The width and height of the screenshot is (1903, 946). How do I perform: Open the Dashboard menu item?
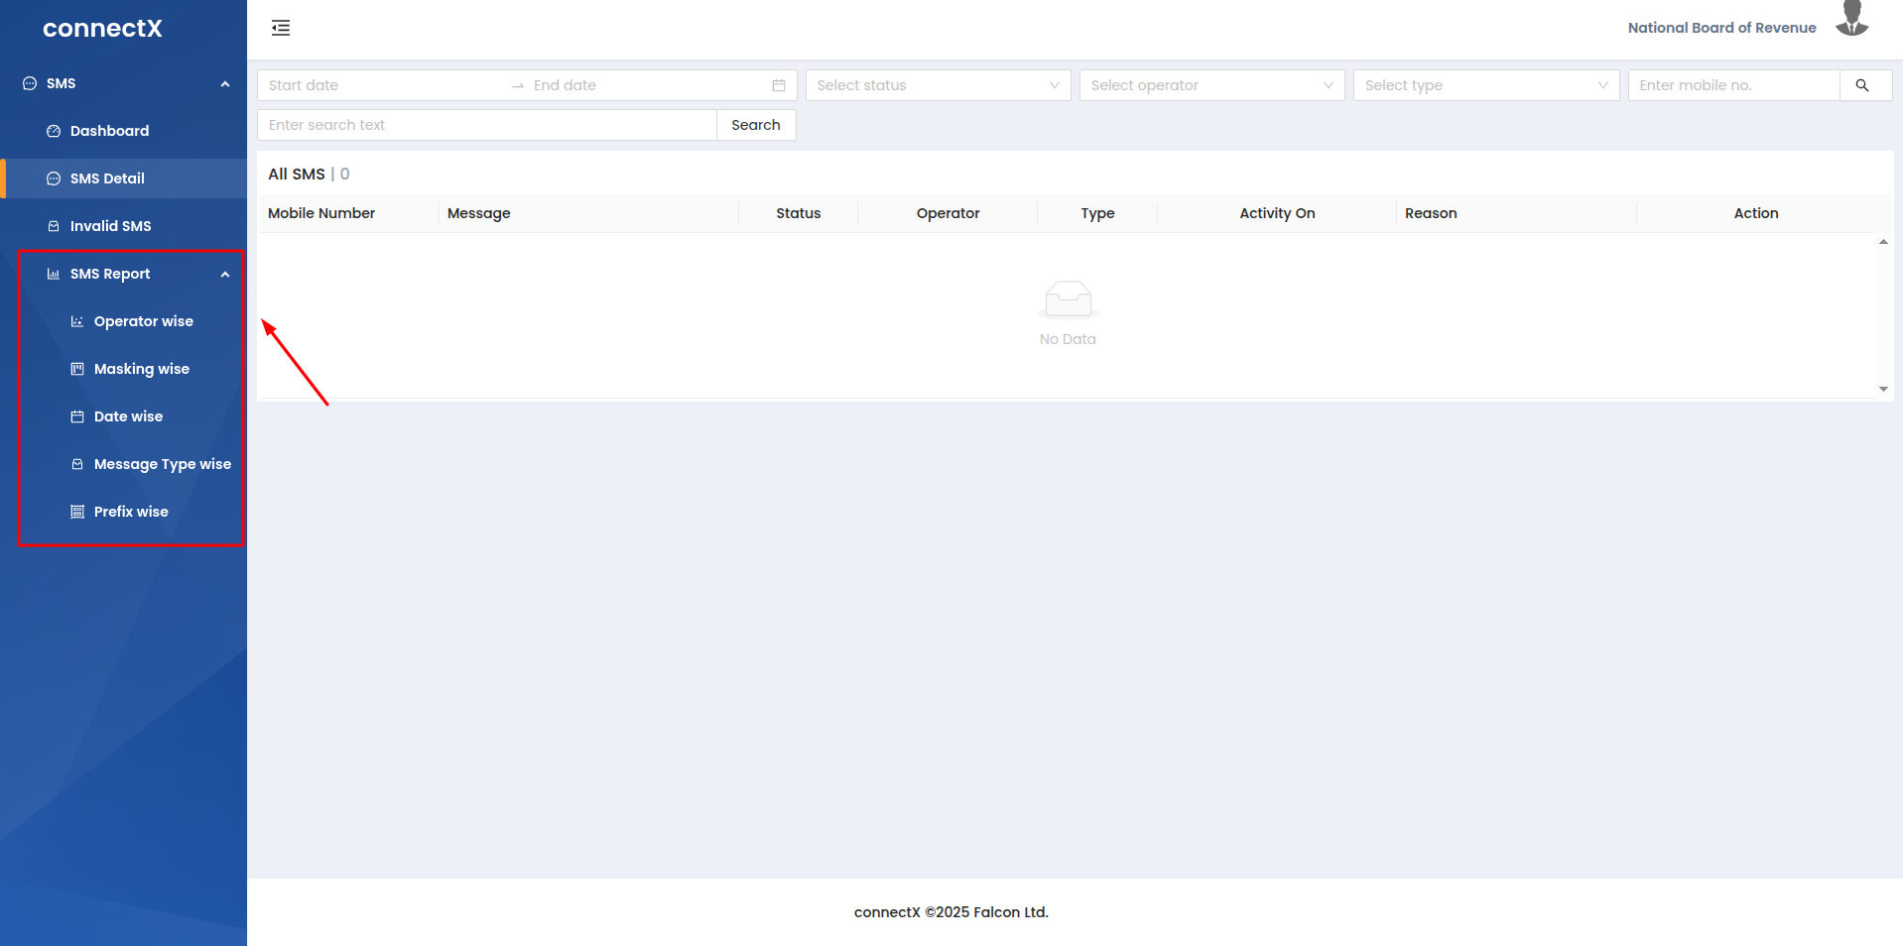point(109,131)
